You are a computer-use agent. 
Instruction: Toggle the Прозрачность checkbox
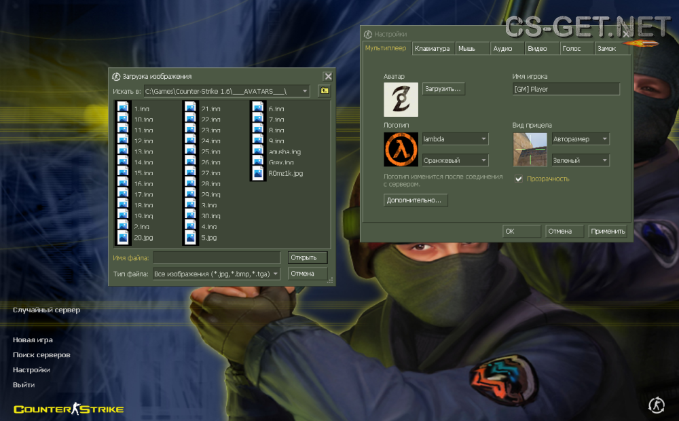coord(518,179)
